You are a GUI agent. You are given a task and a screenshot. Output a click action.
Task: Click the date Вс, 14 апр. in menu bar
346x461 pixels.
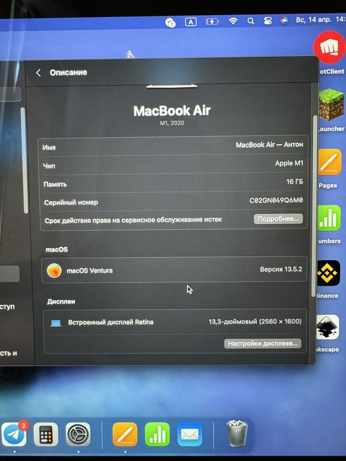[x=314, y=20]
